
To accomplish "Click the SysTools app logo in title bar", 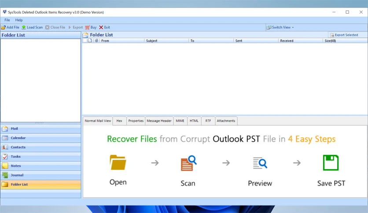I will click(4, 12).
